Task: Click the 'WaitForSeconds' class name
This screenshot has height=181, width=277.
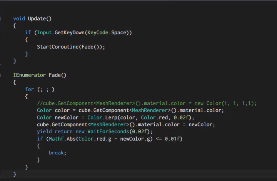Action: tap(108, 132)
